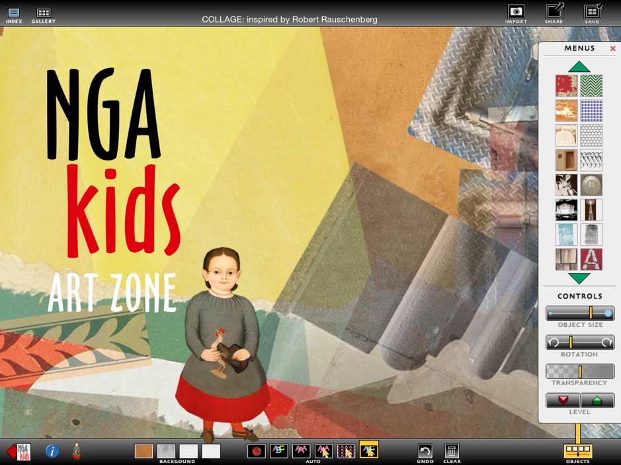Select the highlighted yellow auto mode icon
621x465 pixels.
tap(369, 450)
